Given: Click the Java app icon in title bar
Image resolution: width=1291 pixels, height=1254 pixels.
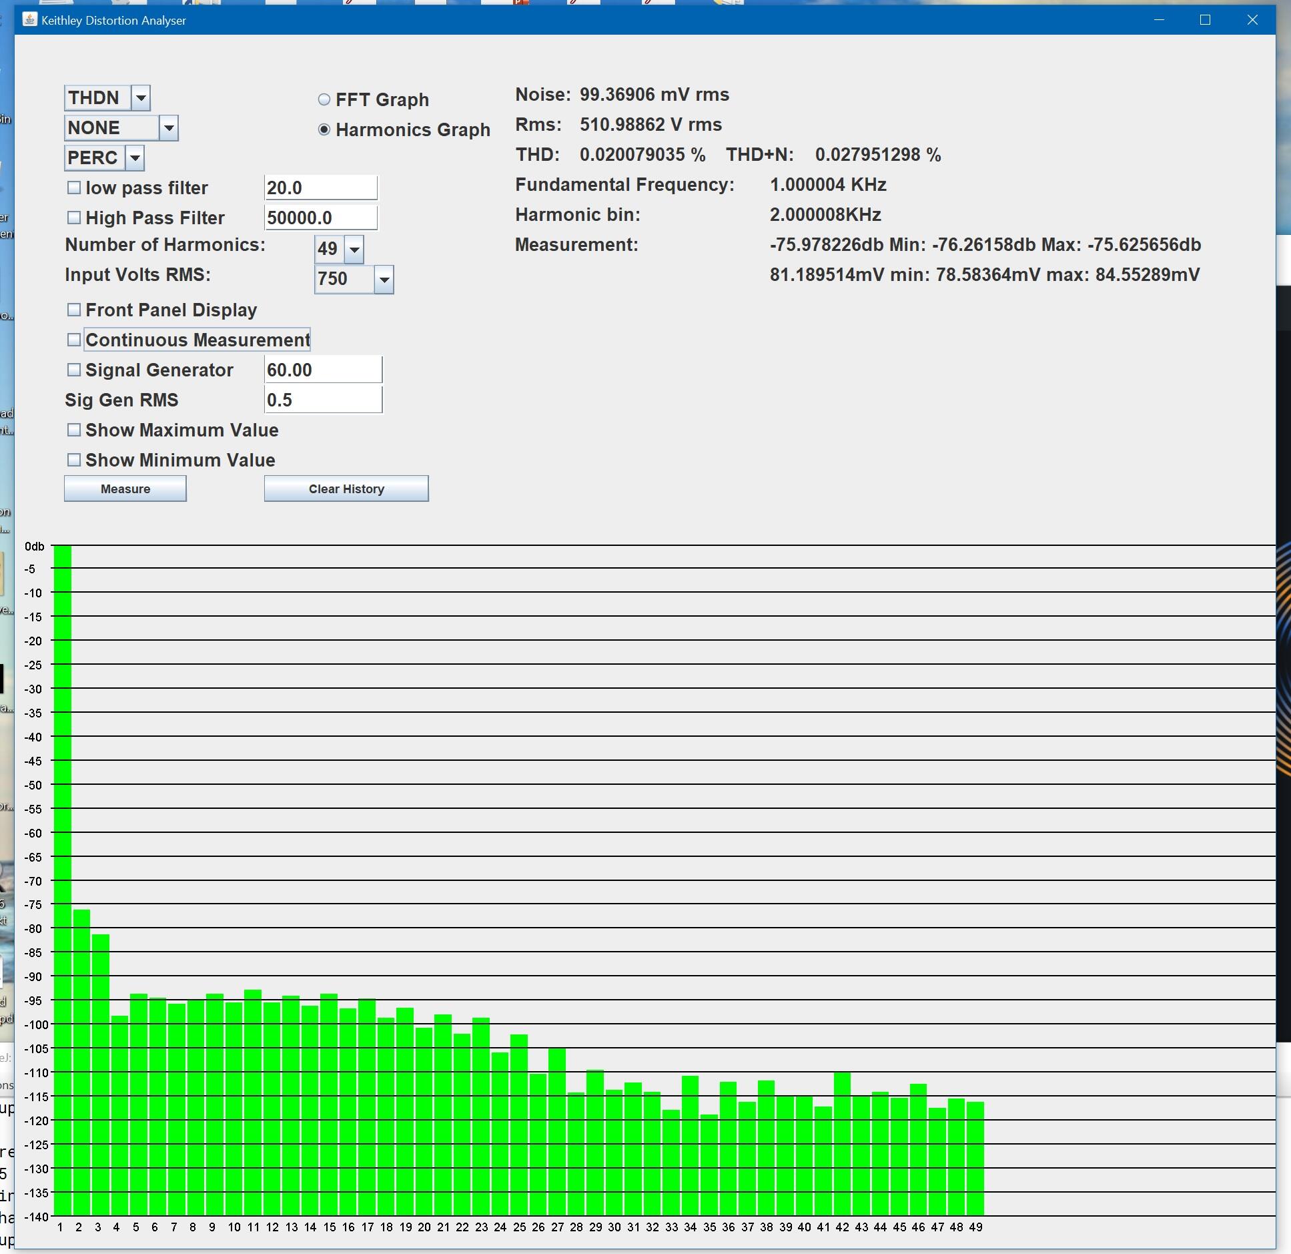Looking at the screenshot, I should pos(29,19).
